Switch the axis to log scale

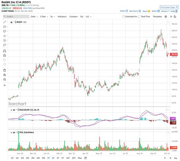click(175, 158)
